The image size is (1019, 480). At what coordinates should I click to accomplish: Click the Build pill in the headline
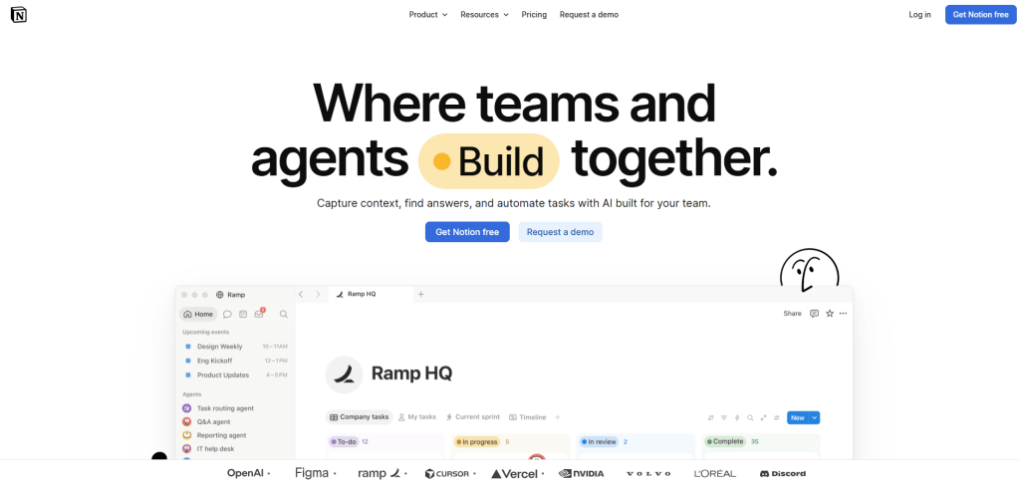(489, 161)
